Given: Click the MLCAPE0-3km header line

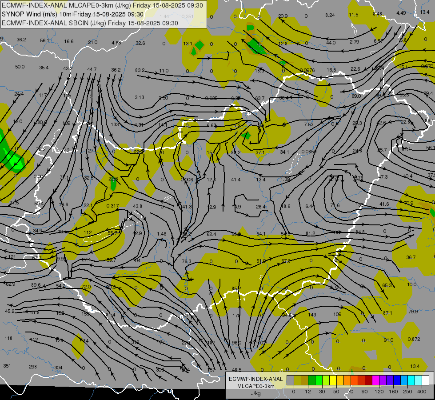Looking at the screenshot, I should [x=102, y=5].
